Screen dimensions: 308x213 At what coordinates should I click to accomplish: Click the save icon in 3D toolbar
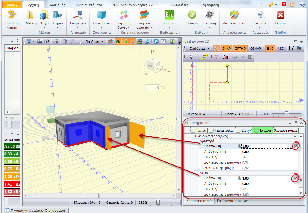29,41
